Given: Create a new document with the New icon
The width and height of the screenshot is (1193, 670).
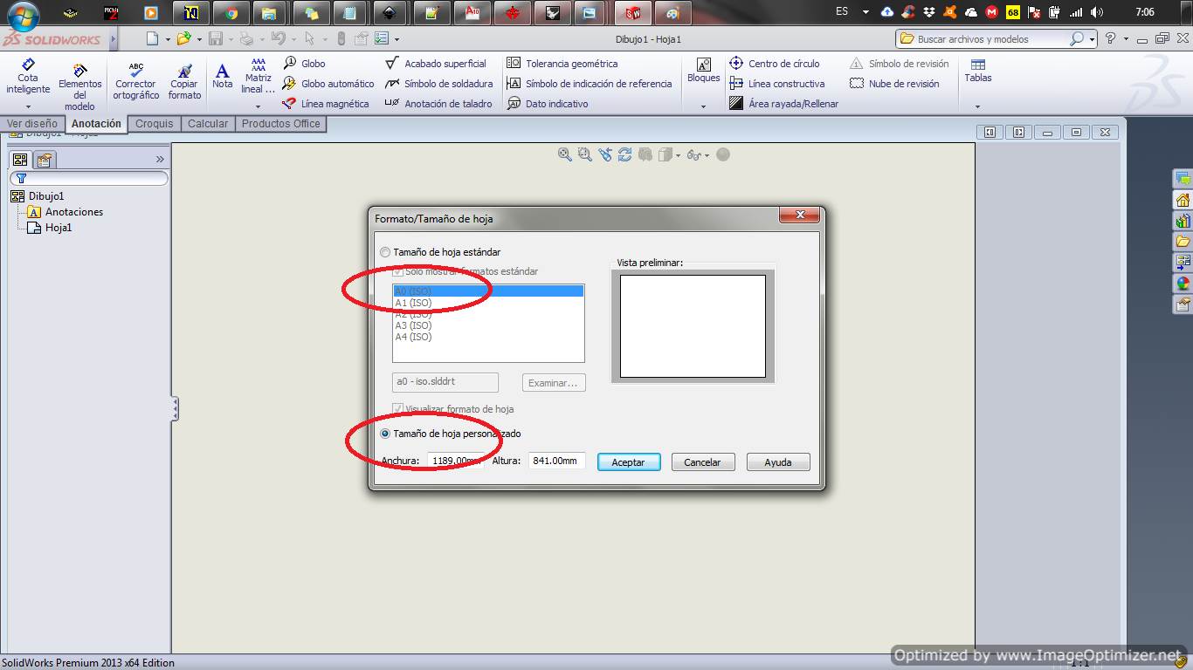Looking at the screenshot, I should click(152, 38).
